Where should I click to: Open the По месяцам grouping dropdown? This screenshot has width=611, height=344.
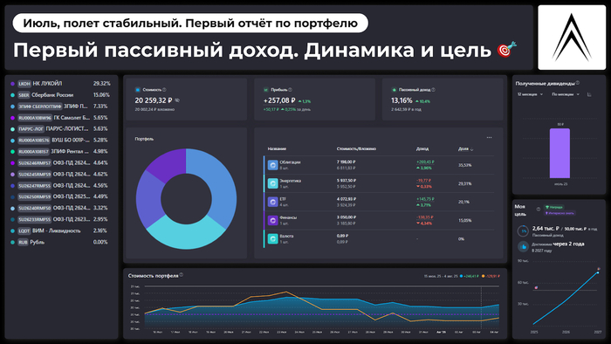(x=566, y=94)
